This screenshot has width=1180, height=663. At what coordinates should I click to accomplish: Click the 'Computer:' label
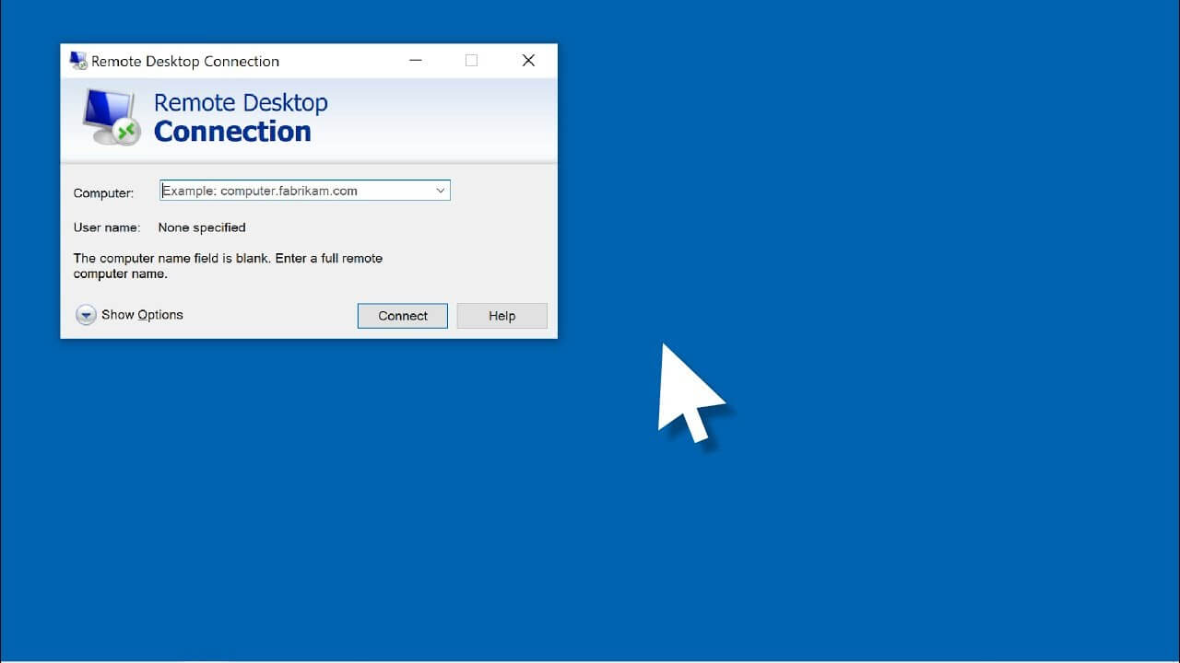pos(103,193)
